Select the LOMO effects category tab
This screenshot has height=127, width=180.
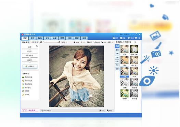point(117,54)
